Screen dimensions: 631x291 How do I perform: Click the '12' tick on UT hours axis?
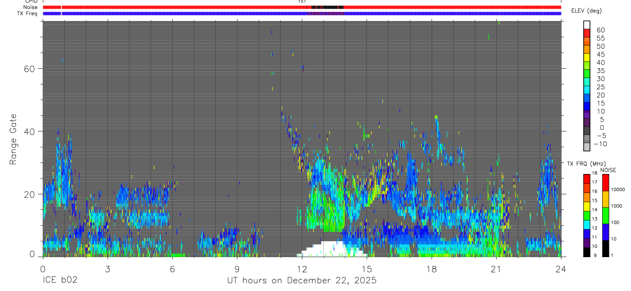302,268
